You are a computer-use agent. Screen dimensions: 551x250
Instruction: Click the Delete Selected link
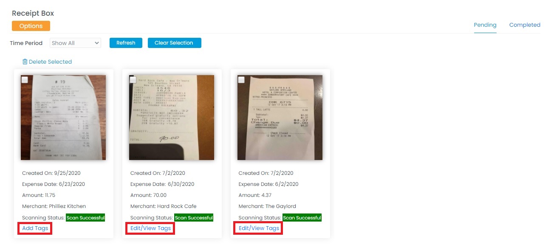pyautogui.click(x=50, y=62)
